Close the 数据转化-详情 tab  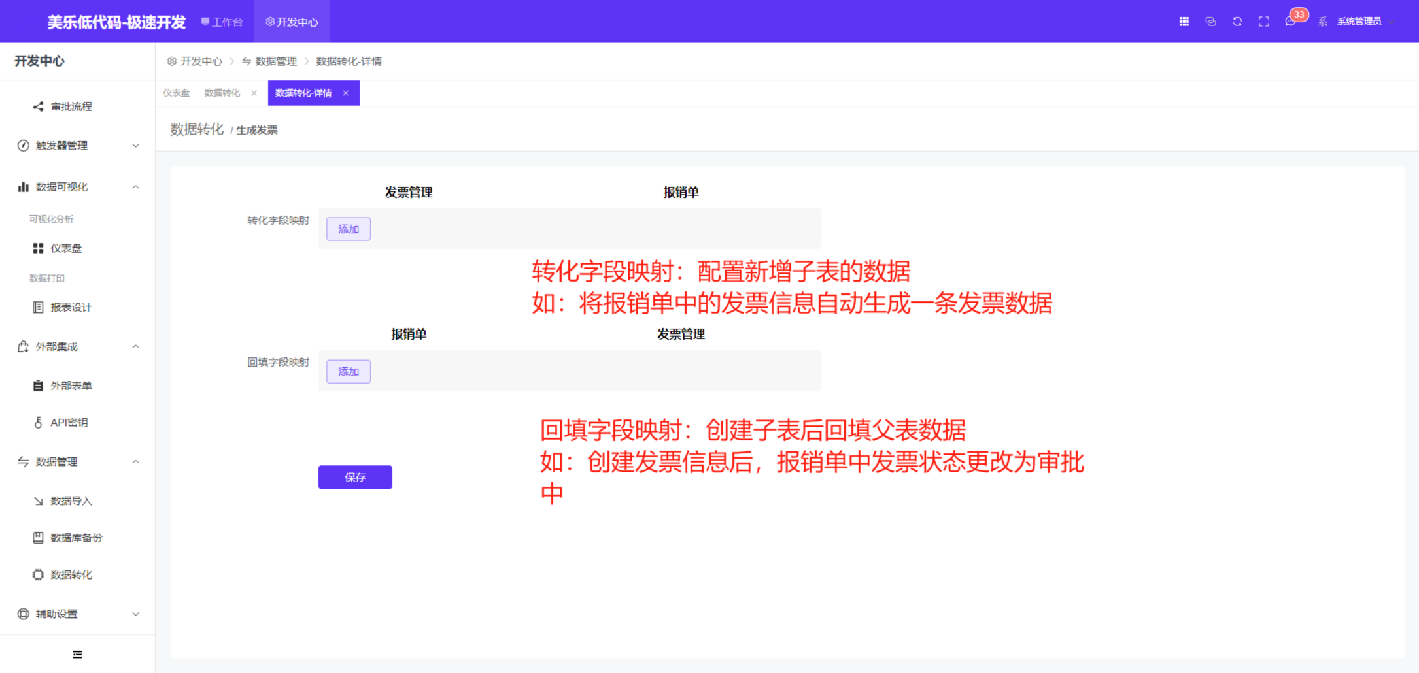pos(346,93)
